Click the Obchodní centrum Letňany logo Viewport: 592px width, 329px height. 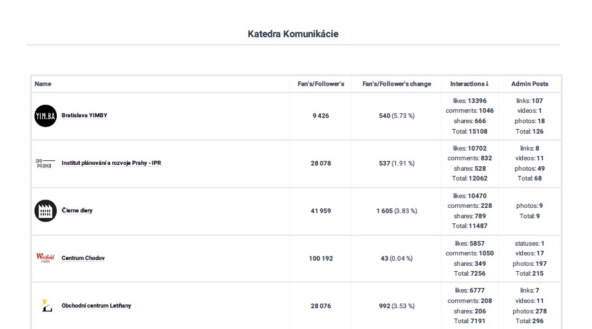tap(46, 306)
